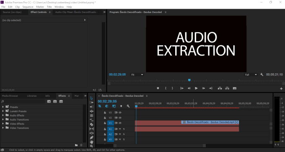
Task: Solo track A2
Action: pos(124,134)
